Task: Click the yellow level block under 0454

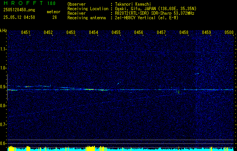Action: point(90,148)
